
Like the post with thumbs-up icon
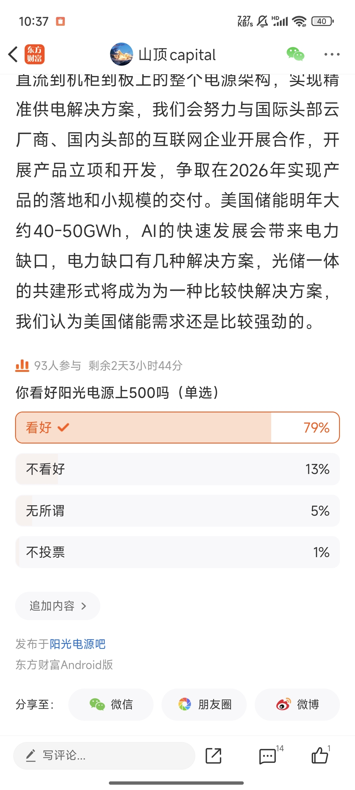320,755
